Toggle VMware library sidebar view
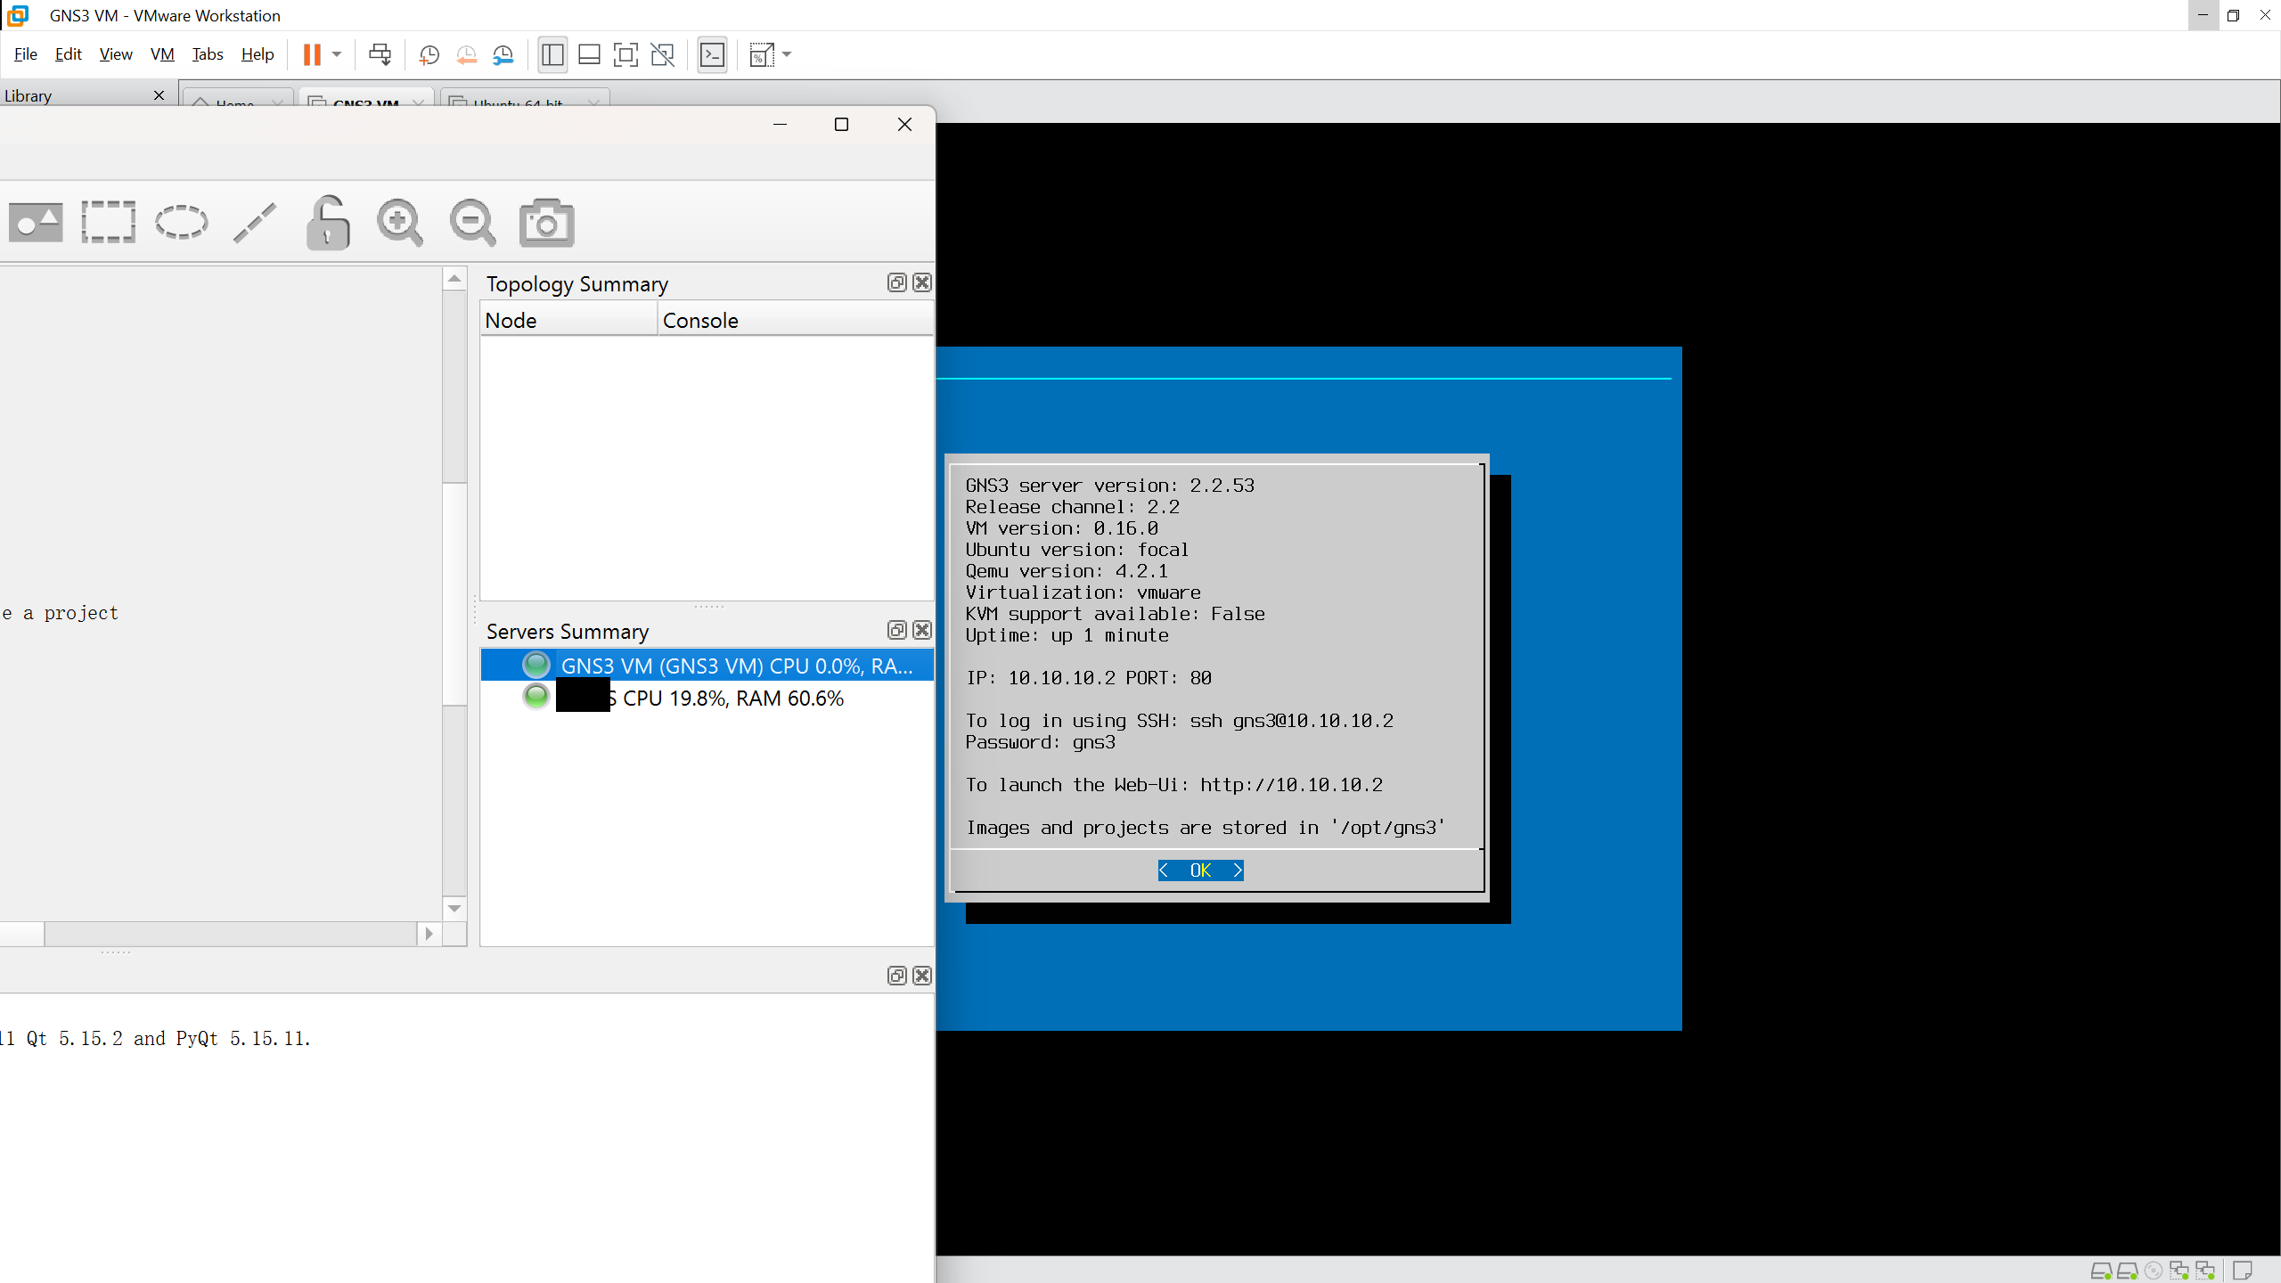Screen dimensions: 2281x1283 (552, 55)
